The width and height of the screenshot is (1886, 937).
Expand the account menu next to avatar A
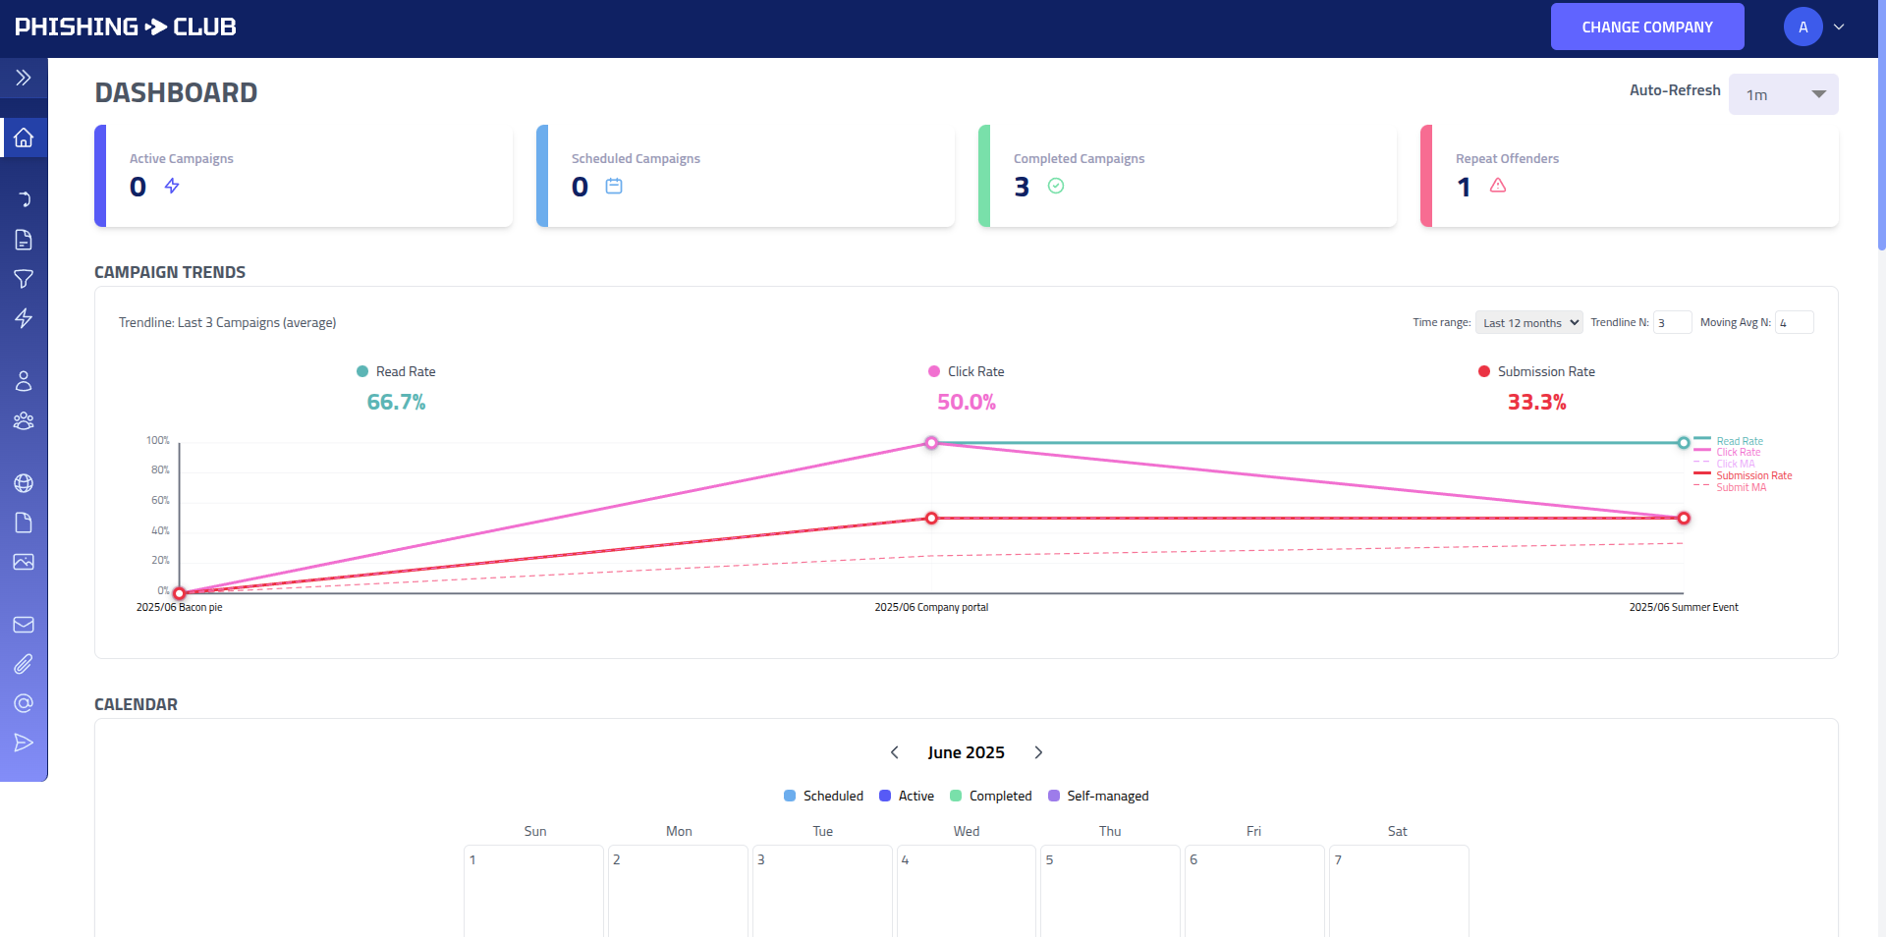pyautogui.click(x=1839, y=27)
